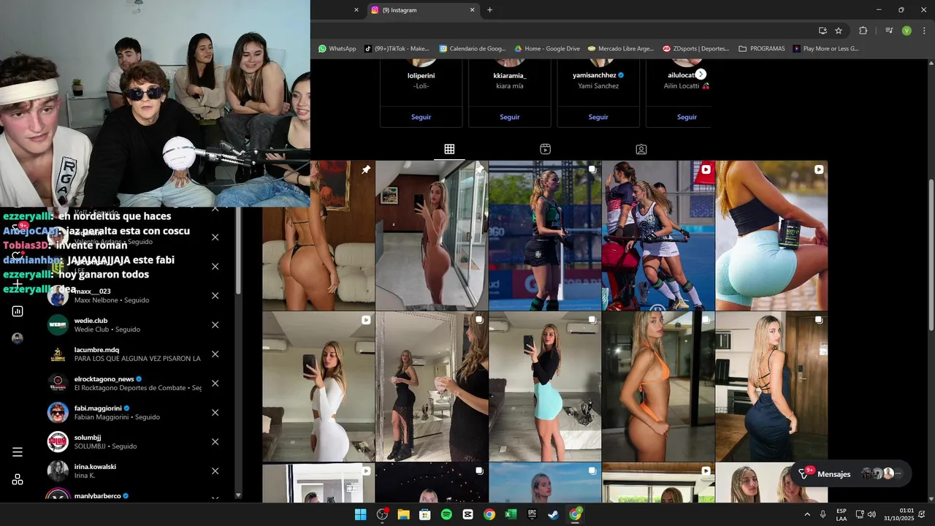Screen dimensions: 935x526
Task: Open the media controls icon in Chrome
Action: point(889,31)
